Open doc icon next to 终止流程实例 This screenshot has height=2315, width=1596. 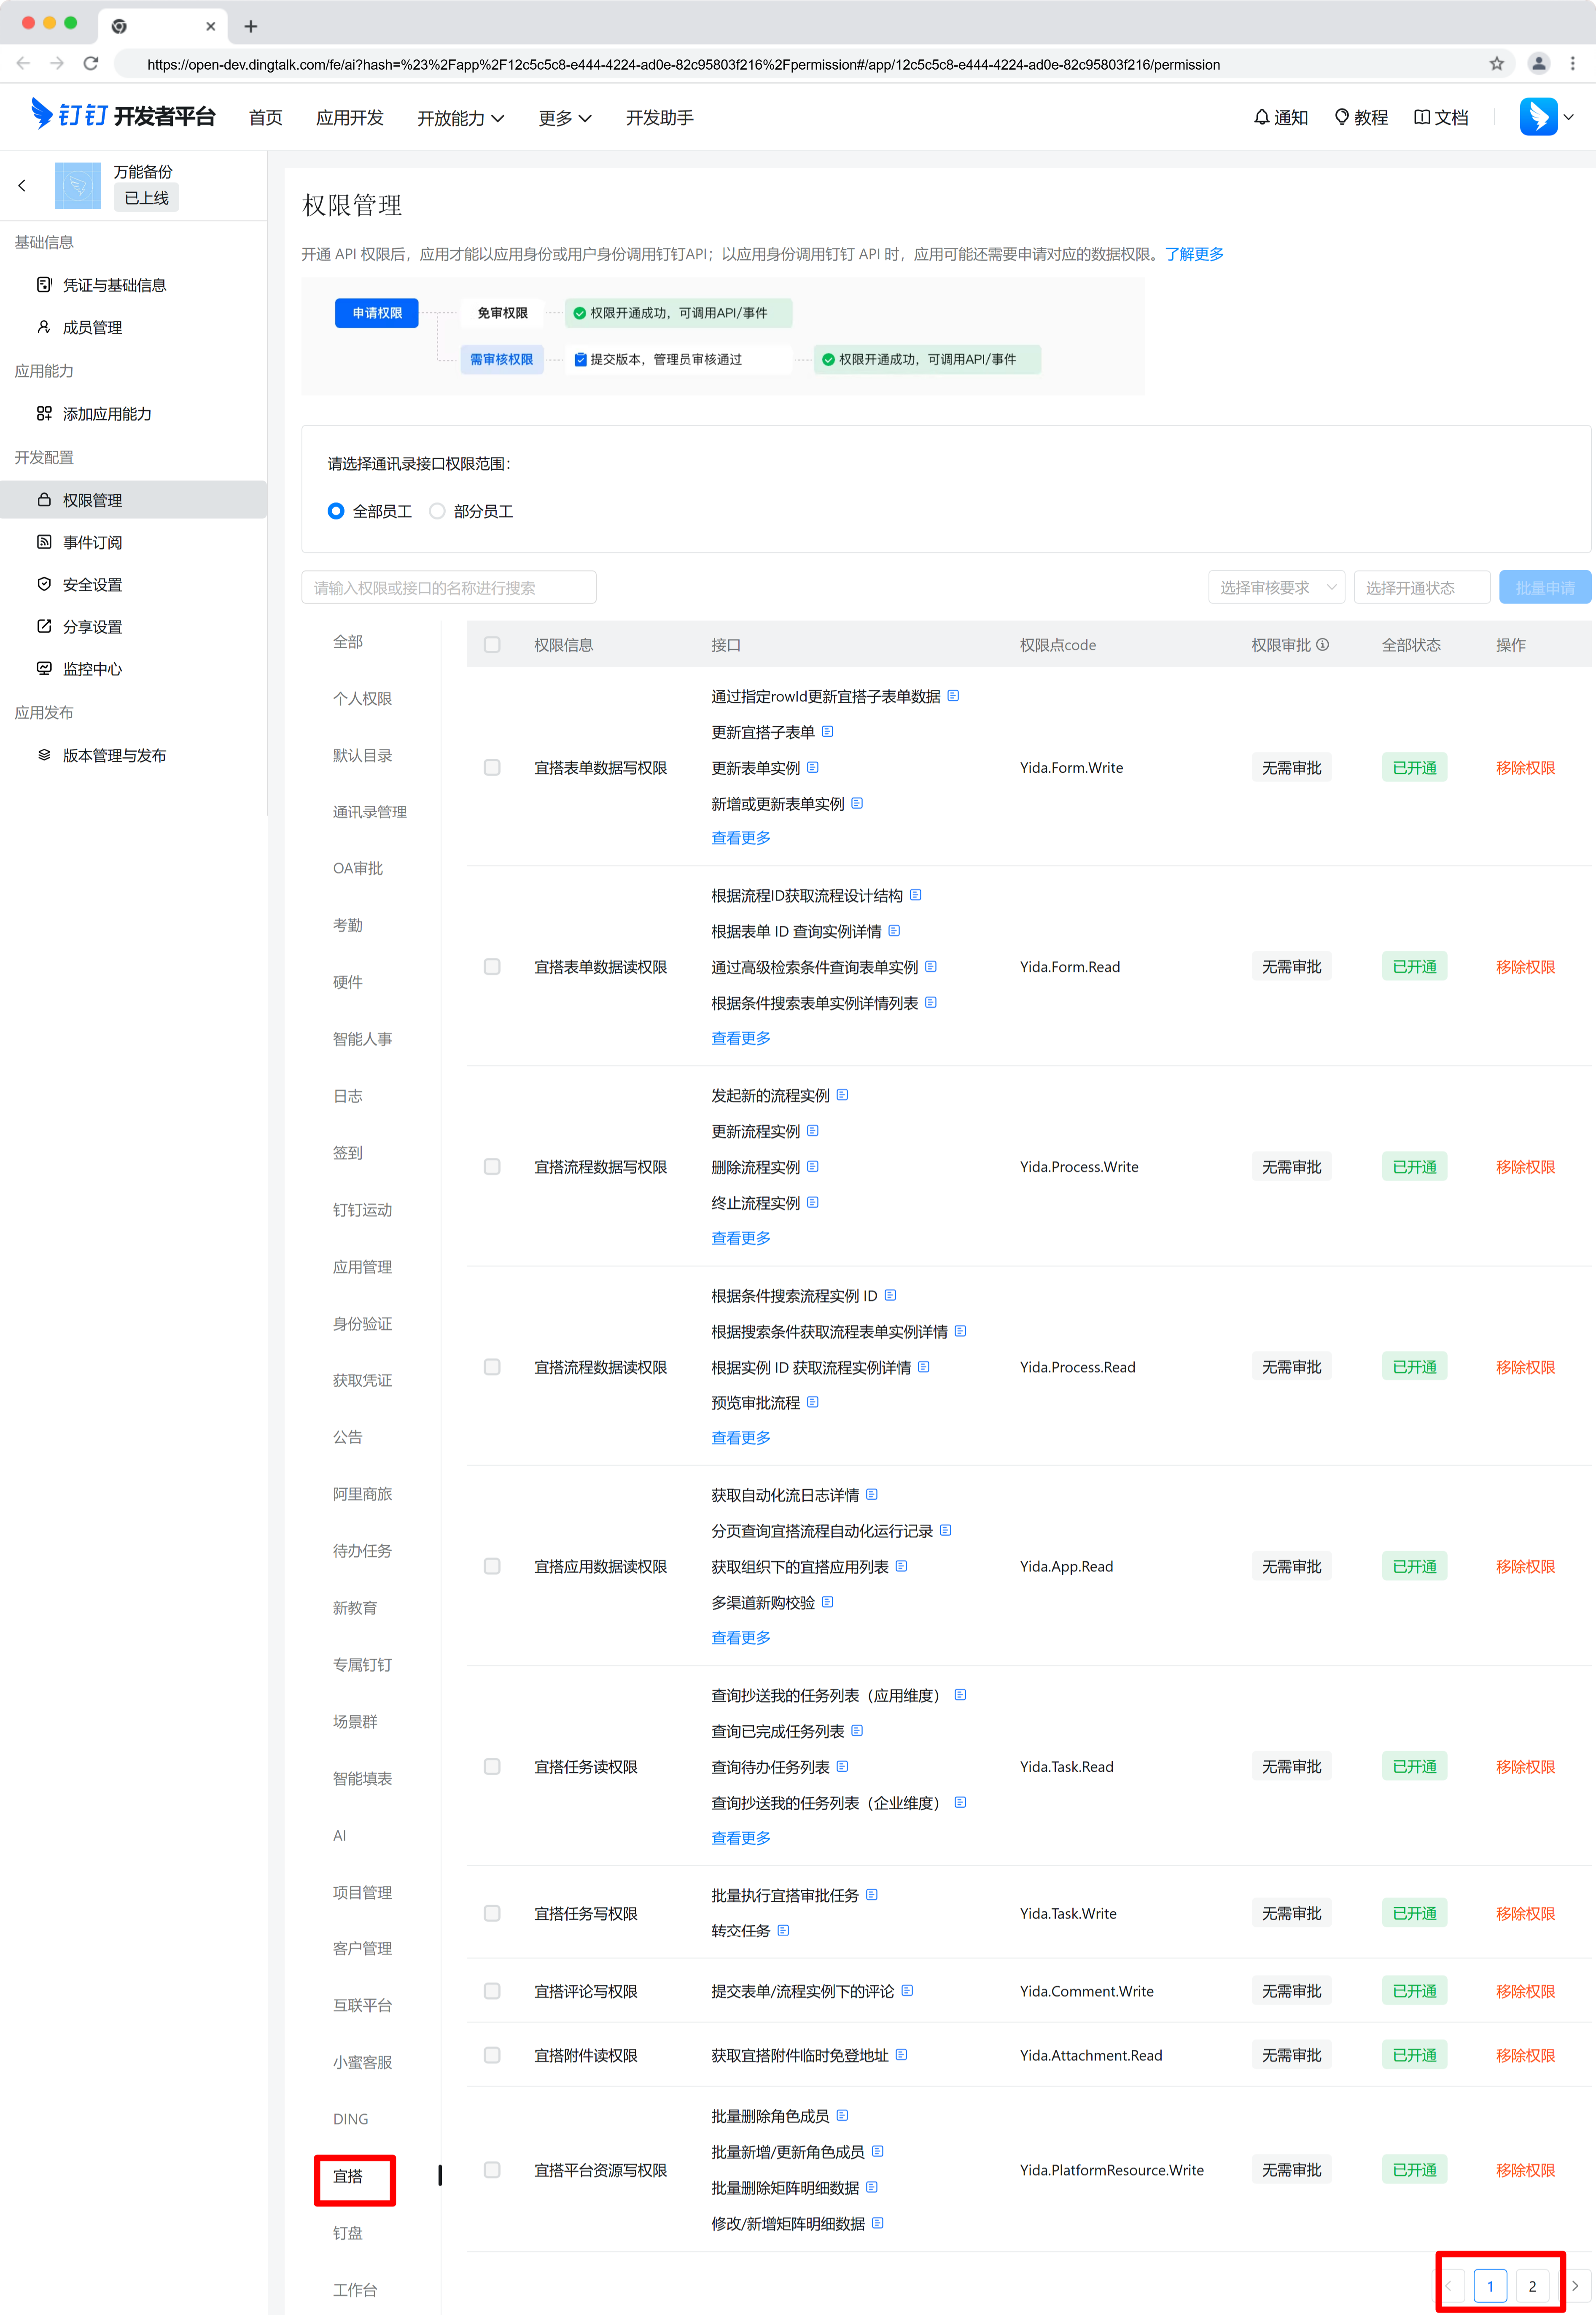point(812,1203)
